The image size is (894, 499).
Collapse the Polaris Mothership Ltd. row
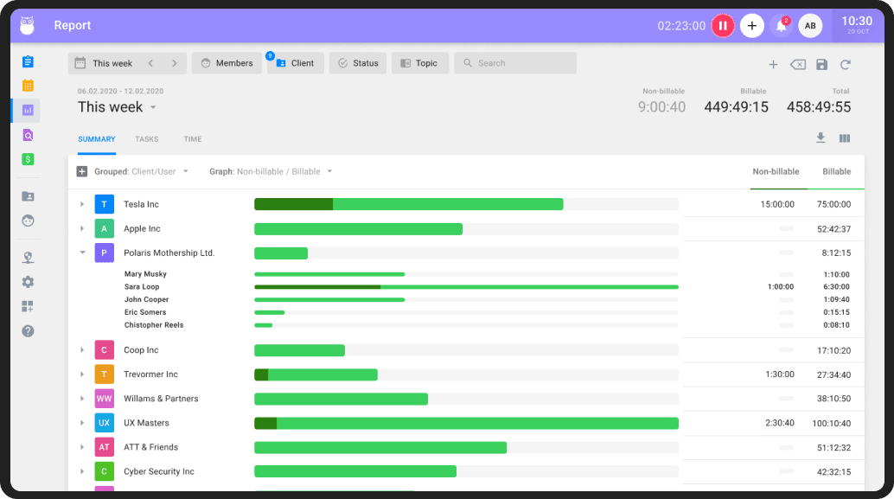82,253
